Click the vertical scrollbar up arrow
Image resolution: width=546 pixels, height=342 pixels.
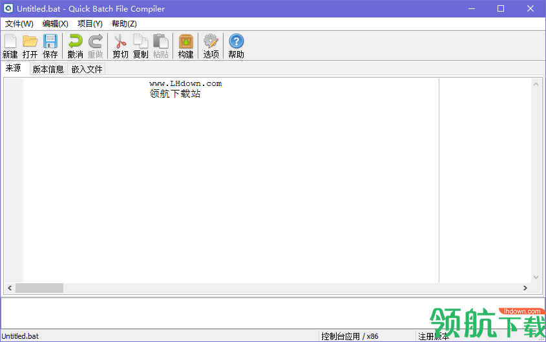coord(536,84)
